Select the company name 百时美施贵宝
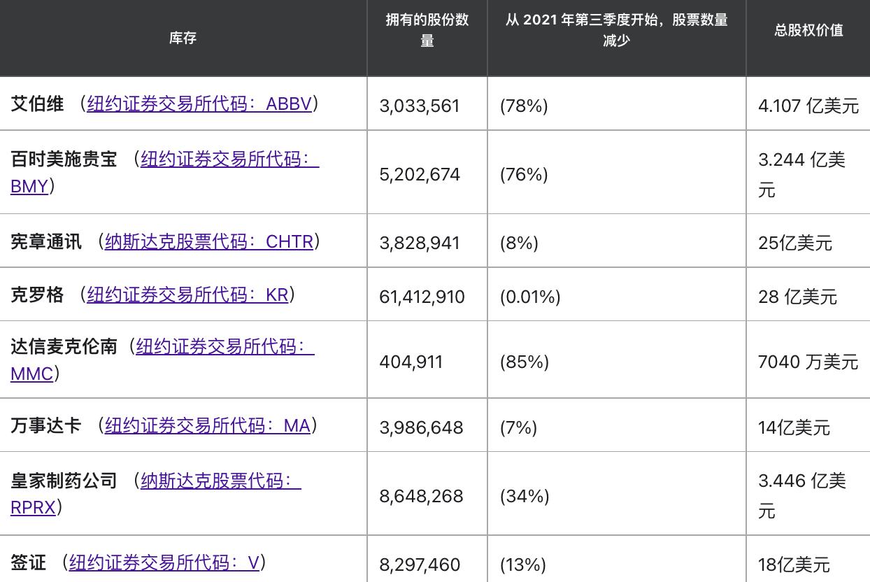The height and width of the screenshot is (582, 870). click(x=64, y=159)
